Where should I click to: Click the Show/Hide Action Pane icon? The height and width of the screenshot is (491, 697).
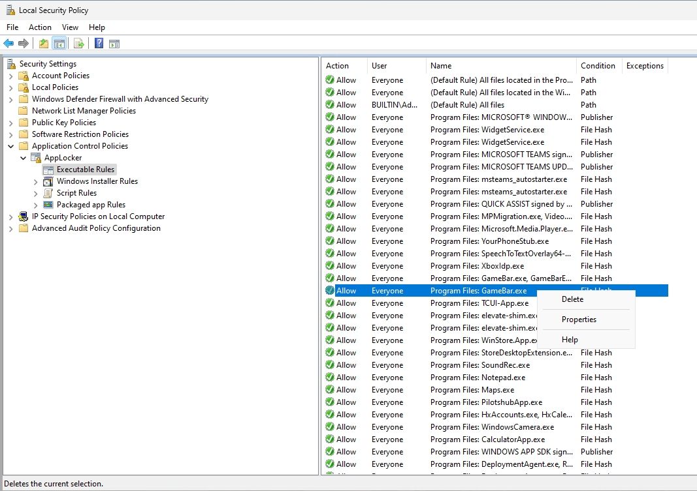click(x=115, y=43)
